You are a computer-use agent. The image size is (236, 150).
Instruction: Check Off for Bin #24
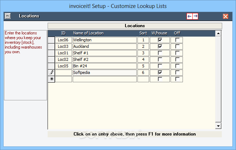(177, 66)
